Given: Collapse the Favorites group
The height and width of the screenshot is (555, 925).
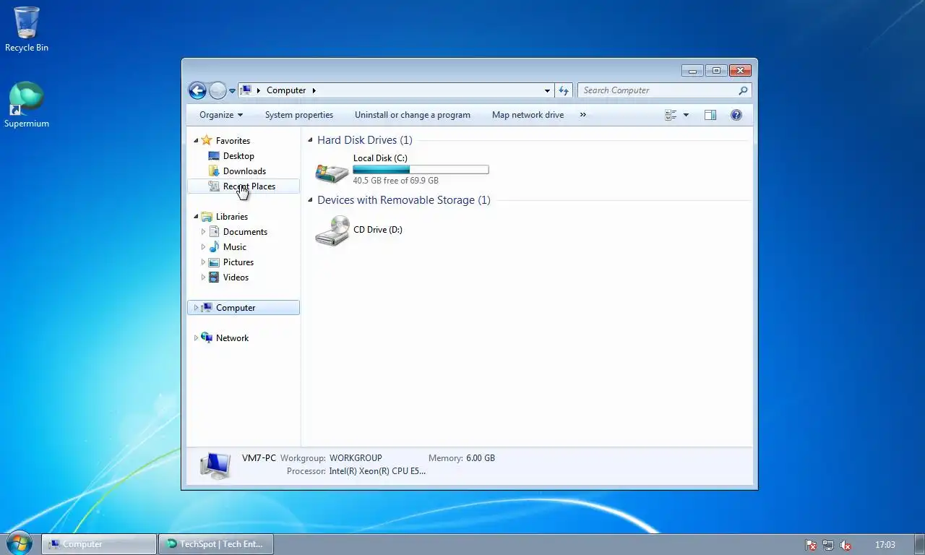Looking at the screenshot, I should [x=196, y=141].
